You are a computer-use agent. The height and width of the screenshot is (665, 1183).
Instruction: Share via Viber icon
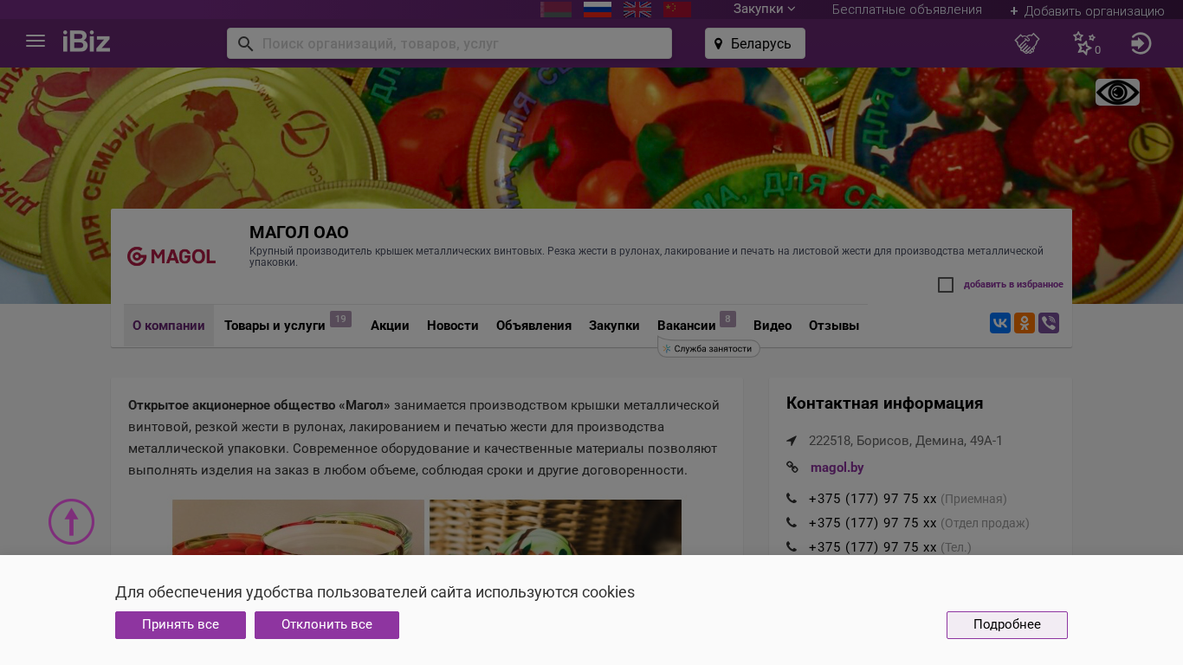(1049, 323)
